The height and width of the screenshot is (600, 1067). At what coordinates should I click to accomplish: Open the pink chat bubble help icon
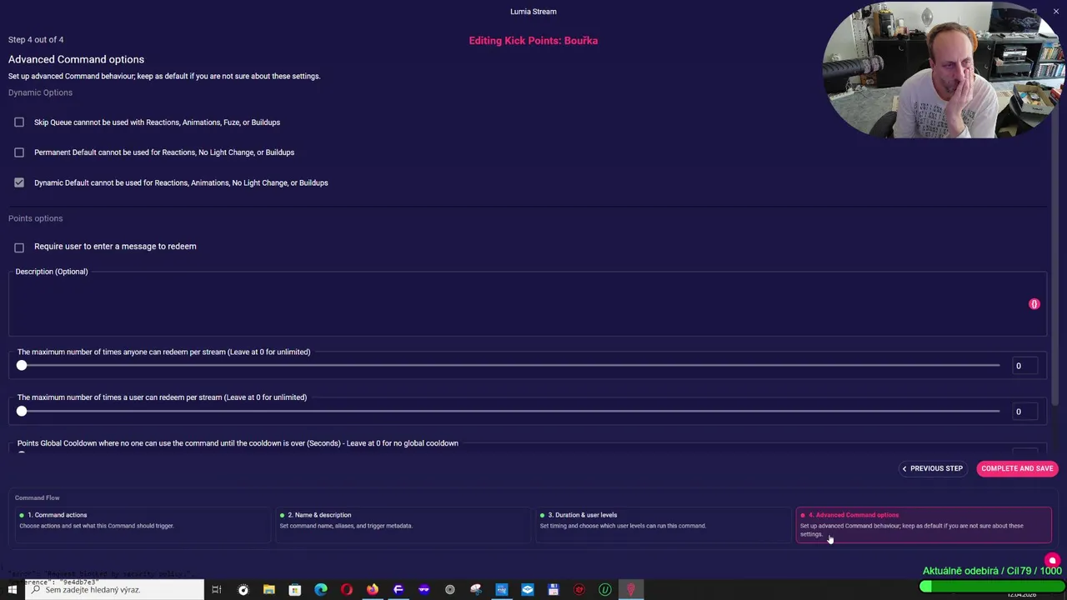click(1052, 561)
